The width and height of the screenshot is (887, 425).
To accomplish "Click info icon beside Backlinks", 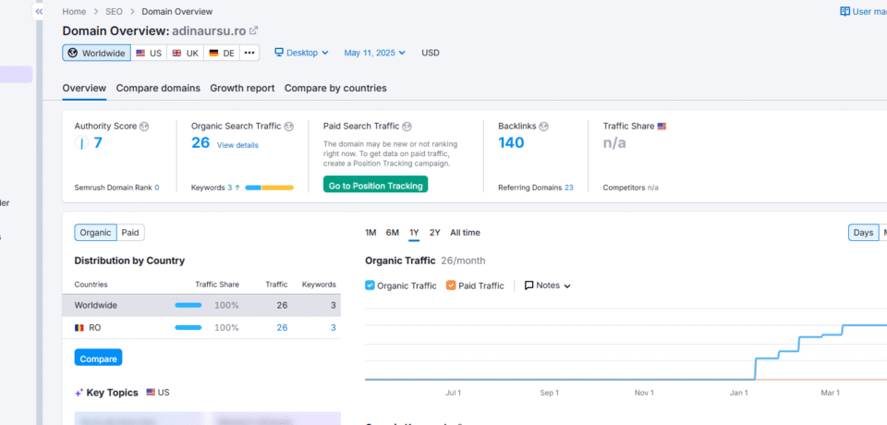I will click(x=544, y=126).
